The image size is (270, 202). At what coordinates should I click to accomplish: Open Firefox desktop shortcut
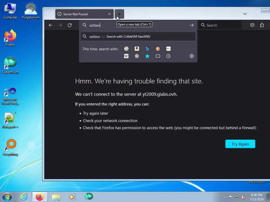(x=10, y=38)
